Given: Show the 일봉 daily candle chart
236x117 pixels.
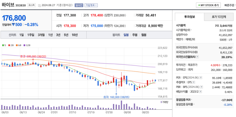Looking at the screenshot, I should pos(126,35).
